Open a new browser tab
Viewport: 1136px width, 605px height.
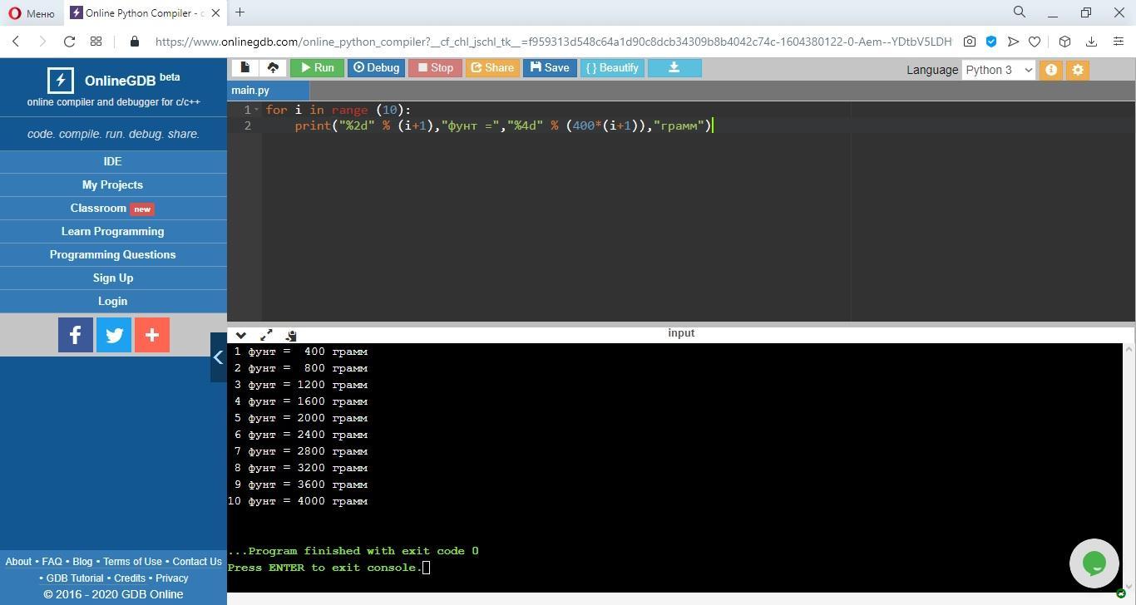(x=240, y=12)
